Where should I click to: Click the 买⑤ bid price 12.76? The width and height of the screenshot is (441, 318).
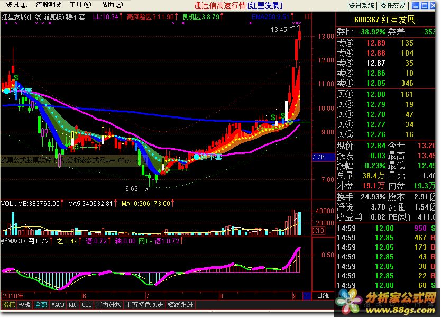coord(376,135)
